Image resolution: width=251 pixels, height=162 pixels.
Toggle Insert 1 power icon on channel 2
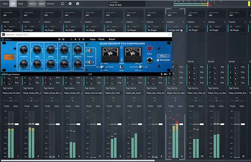point(25,27)
